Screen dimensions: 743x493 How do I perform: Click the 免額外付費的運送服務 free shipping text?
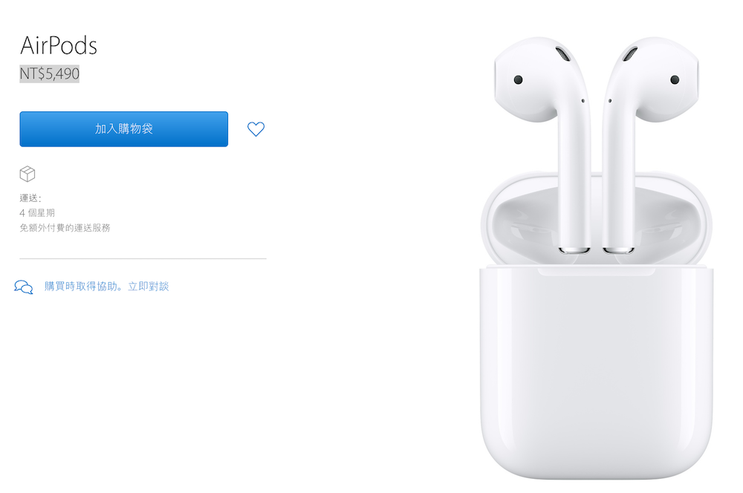click(x=65, y=228)
